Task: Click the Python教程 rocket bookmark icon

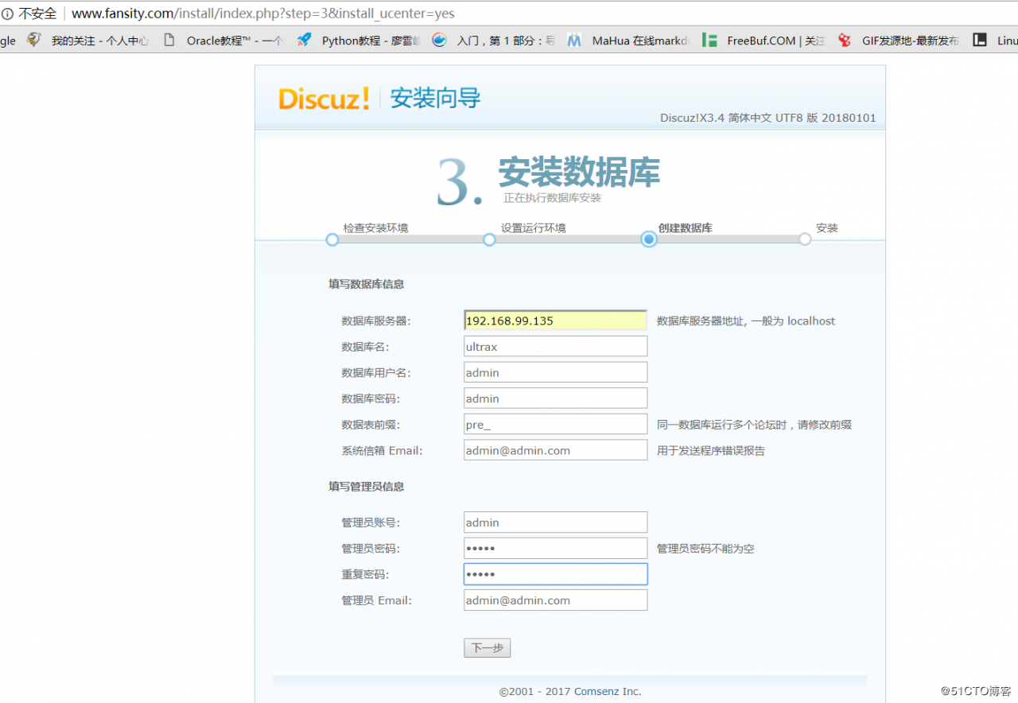Action: pos(304,40)
